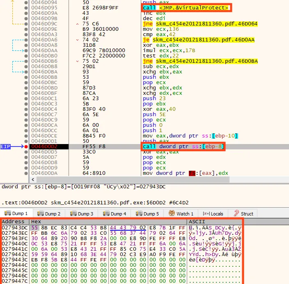Select dump row address 027943DC
This screenshot has height=284, width=289.
(14, 228)
